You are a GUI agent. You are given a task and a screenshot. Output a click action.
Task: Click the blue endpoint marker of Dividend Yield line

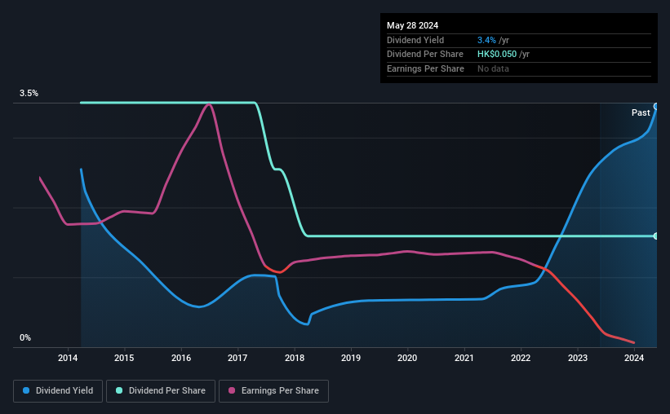coord(656,106)
